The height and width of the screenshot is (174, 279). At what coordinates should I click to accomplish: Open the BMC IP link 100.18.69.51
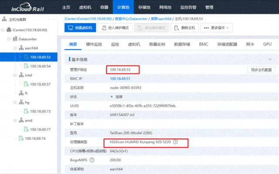point(120,79)
